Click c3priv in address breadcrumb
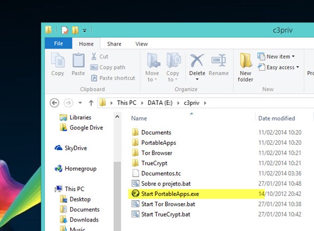The width and height of the screenshot is (314, 231). tap(192, 103)
